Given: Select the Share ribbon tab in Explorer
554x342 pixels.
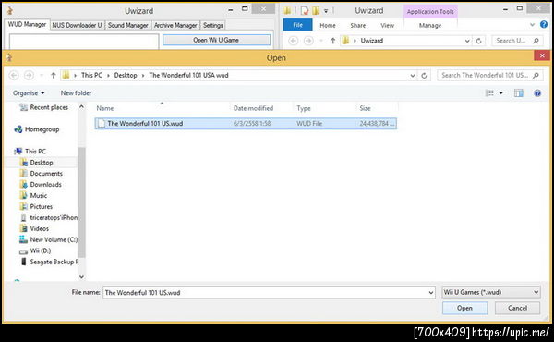Looking at the screenshot, I should click(358, 26).
